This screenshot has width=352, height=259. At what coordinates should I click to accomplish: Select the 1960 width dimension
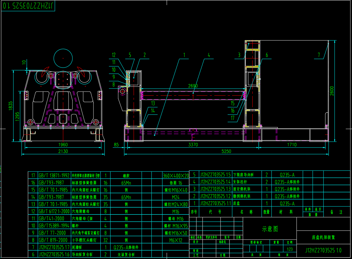63,145
